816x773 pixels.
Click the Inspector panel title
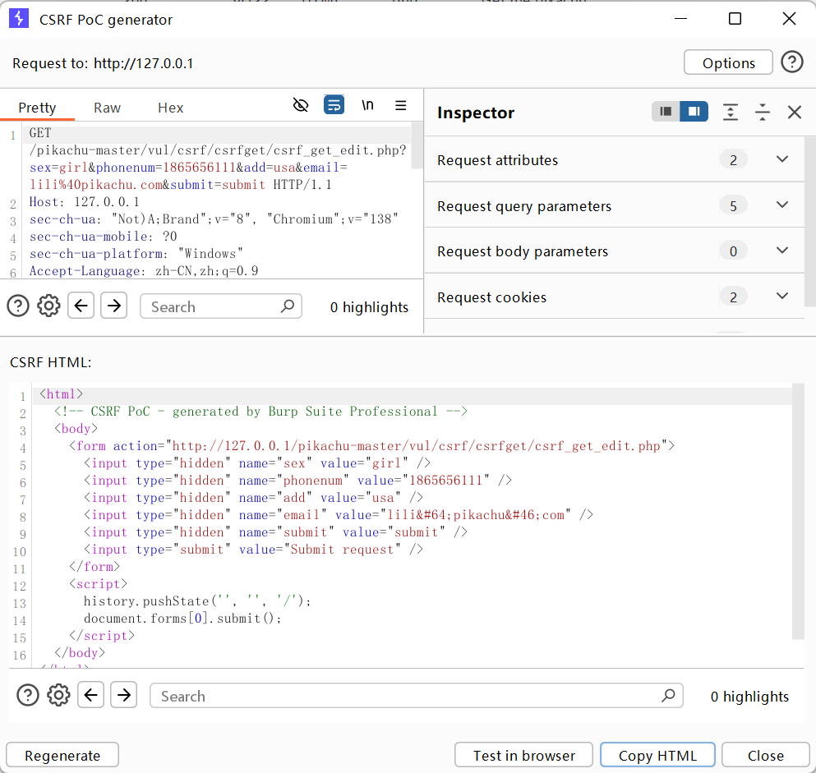(476, 113)
